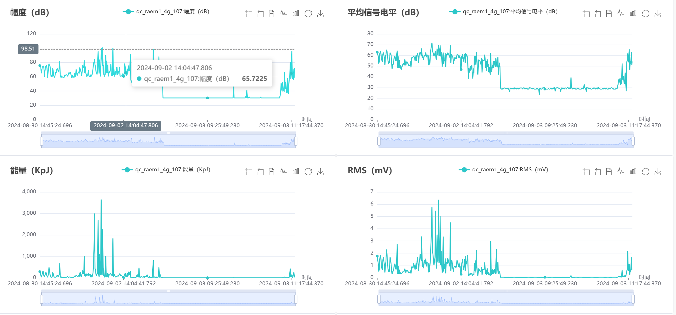Switch RMS chart to bar view

point(633,171)
